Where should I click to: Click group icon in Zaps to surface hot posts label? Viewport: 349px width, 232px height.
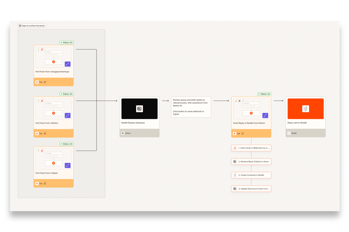click(x=20, y=26)
